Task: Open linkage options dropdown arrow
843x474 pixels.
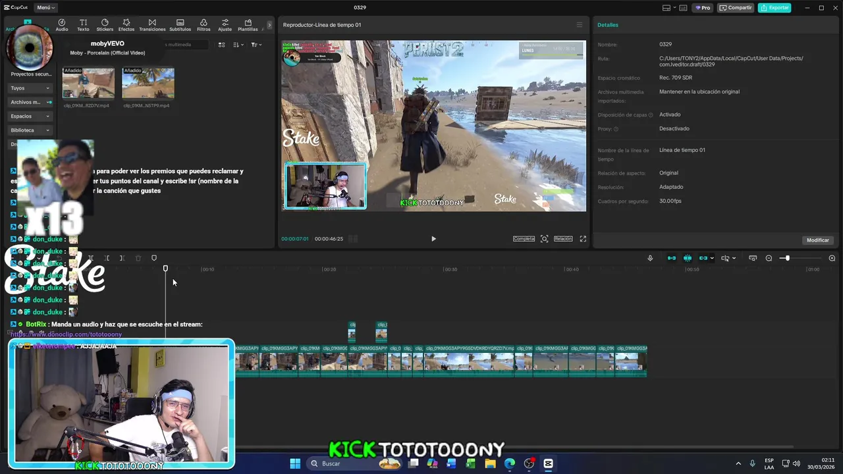Action: click(x=711, y=258)
